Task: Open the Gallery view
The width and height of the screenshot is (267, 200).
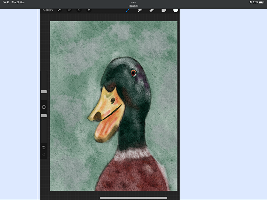Action: click(48, 10)
